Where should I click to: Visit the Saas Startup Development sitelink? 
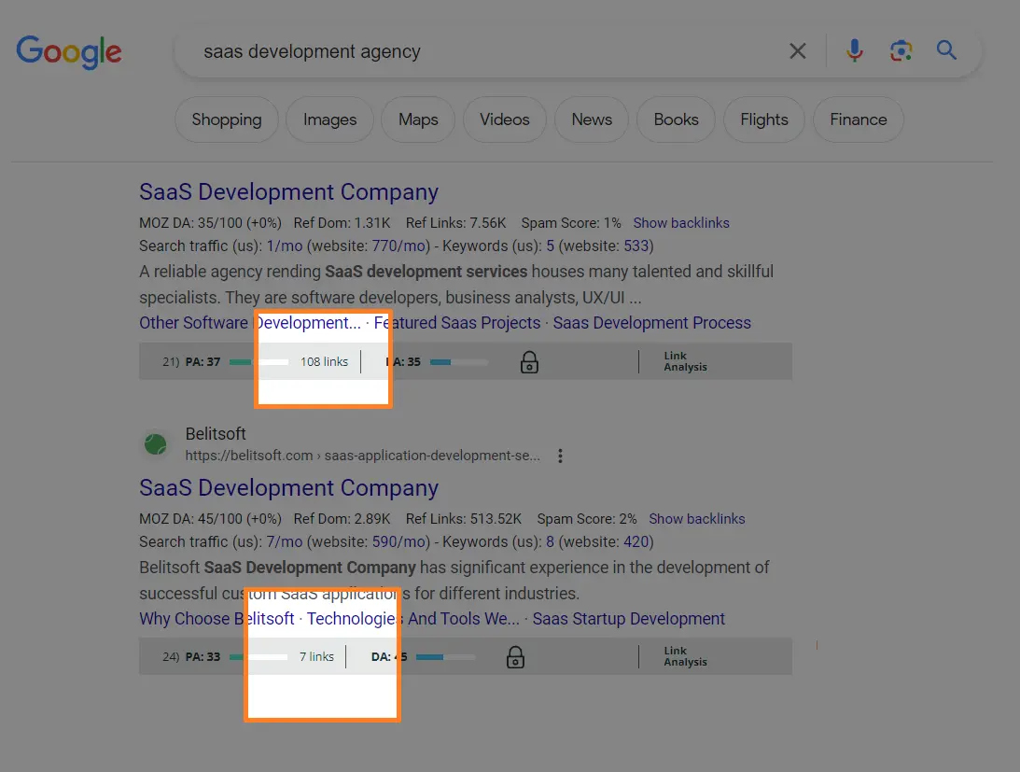click(628, 619)
